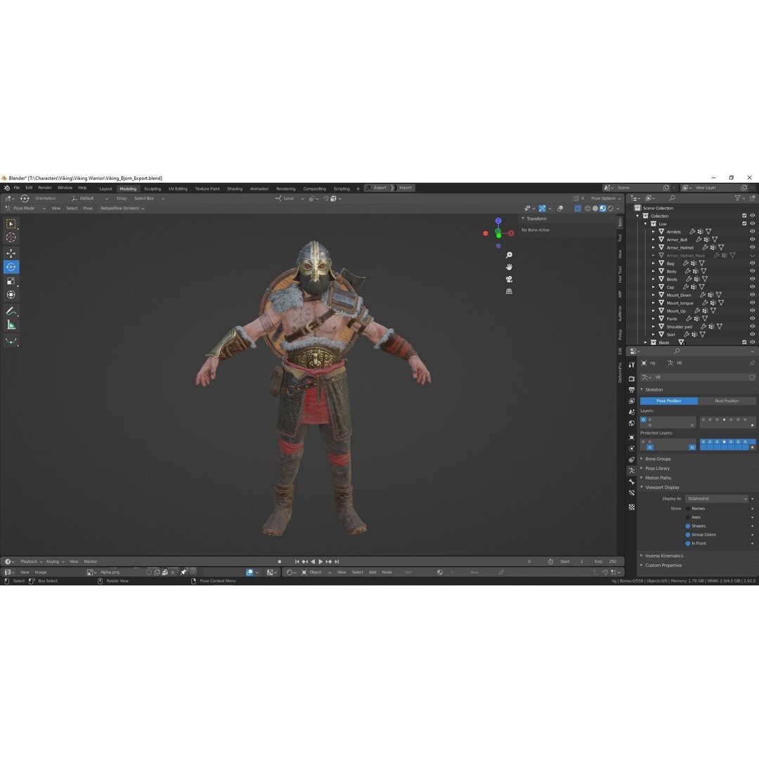759x759 pixels.
Task: Open the Render properties tab icon
Action: click(632, 379)
